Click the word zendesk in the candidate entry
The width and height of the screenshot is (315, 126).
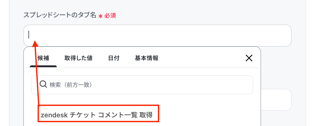(54, 115)
